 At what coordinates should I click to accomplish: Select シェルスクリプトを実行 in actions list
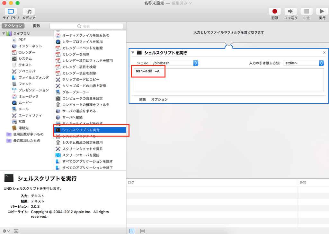click(x=90, y=130)
